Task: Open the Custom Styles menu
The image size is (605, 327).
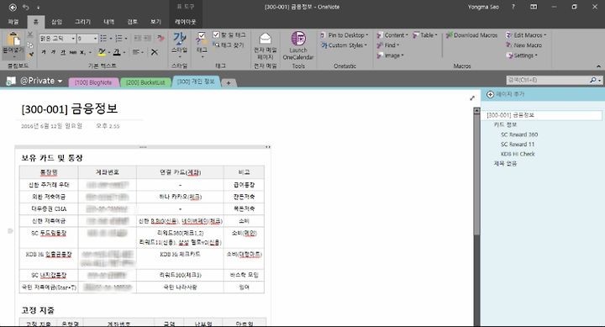Action: click(344, 45)
